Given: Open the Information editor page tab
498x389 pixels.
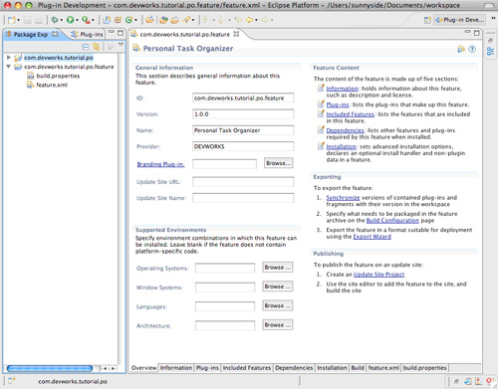Looking at the screenshot, I should tap(176, 368).
